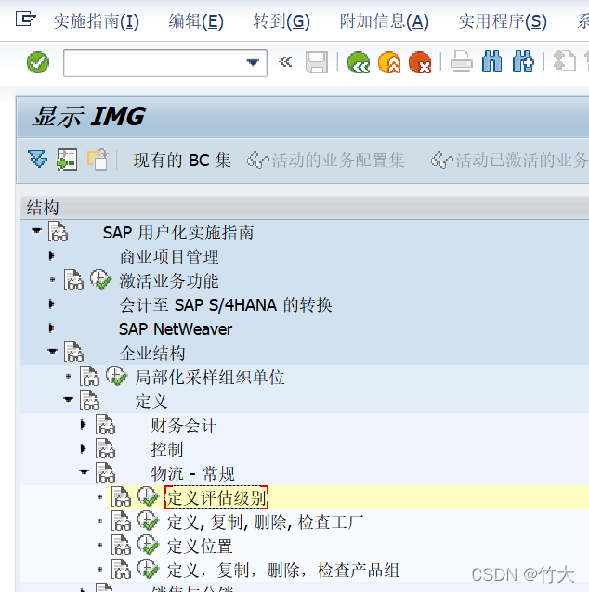Screen dimensions: 589x592
Task: Run the execute clock icon for 定义位置
Action: 149,546
